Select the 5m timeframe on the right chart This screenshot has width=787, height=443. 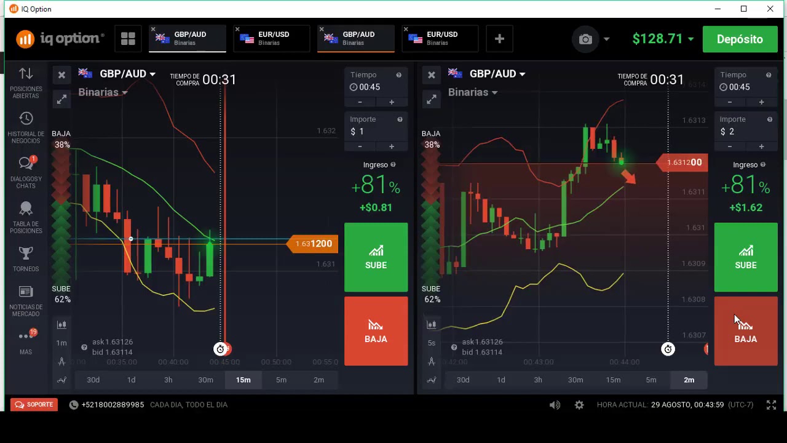tap(651, 380)
